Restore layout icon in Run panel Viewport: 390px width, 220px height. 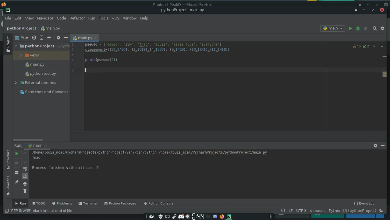click(x=17, y=173)
